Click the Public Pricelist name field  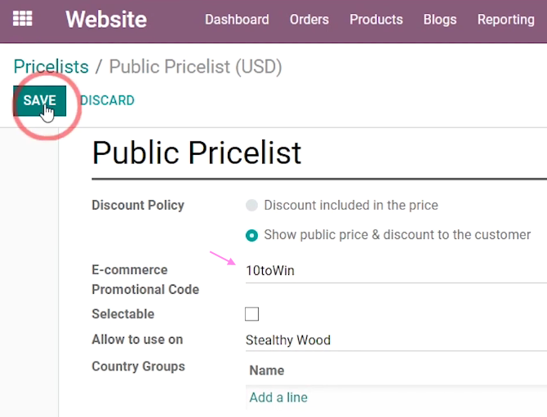coord(319,153)
